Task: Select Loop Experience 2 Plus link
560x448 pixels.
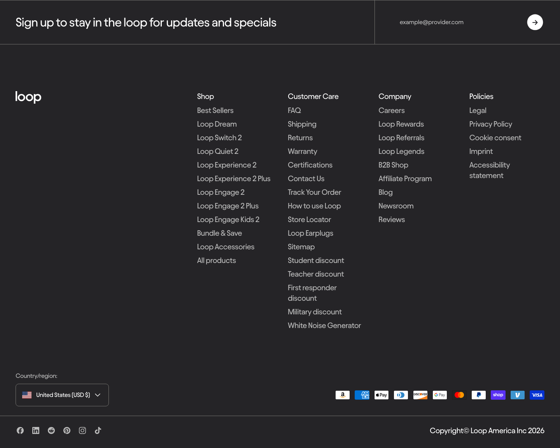Action: pos(234,178)
